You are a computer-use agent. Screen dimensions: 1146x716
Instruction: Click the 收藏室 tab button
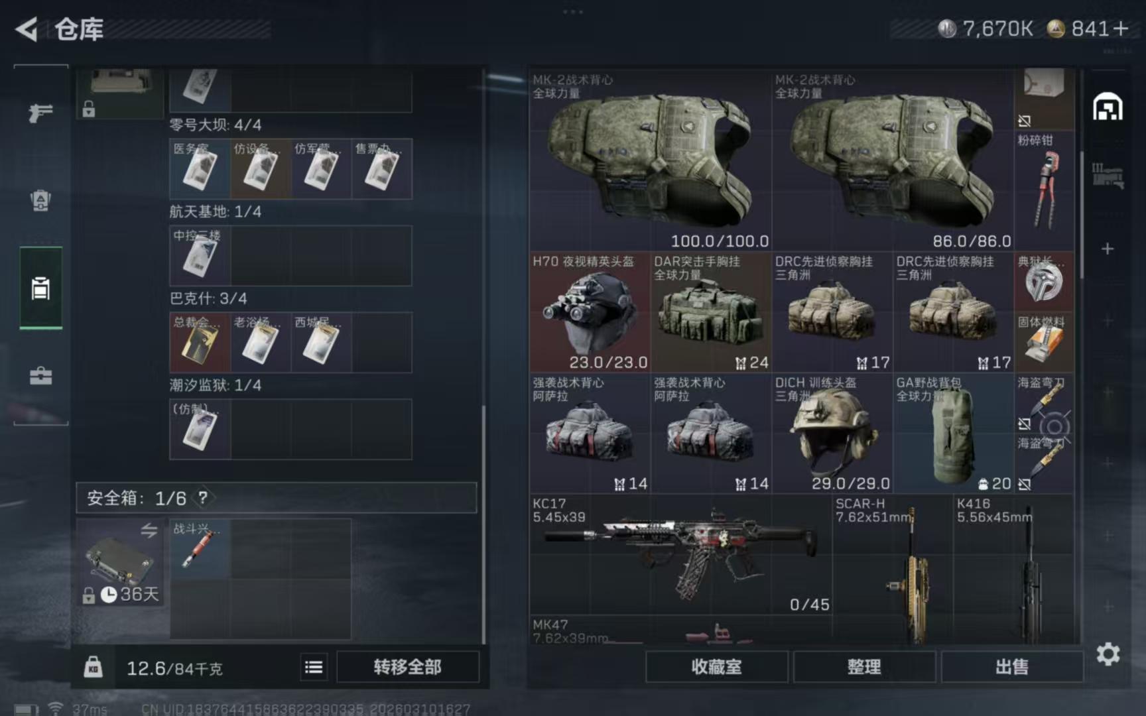click(x=716, y=667)
